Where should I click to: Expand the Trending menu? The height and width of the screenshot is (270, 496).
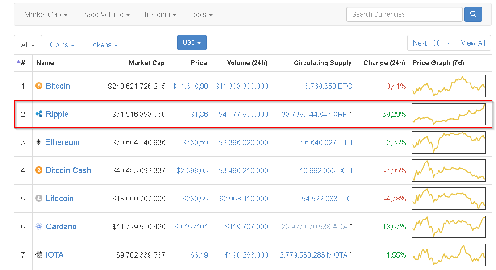(159, 15)
